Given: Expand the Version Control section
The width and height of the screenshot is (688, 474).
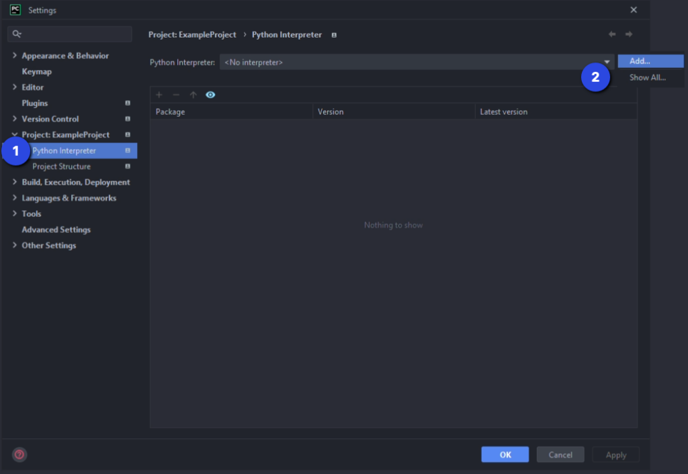Looking at the screenshot, I should (15, 118).
